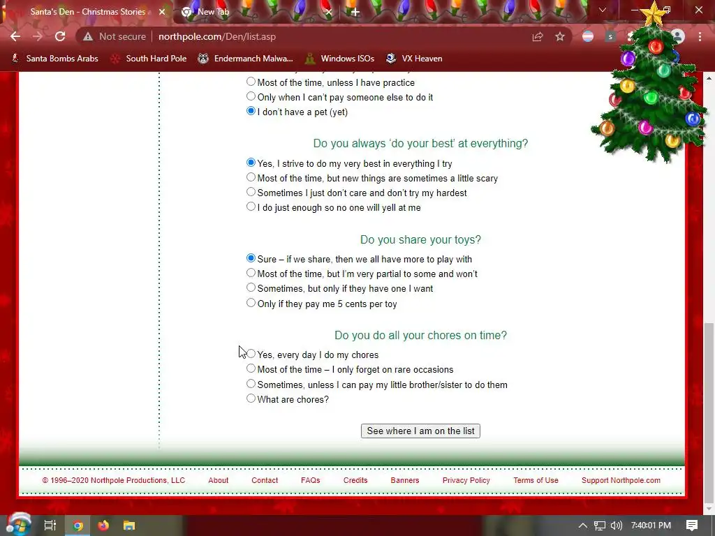Select 'Yes, I strive to do my very best'

click(x=251, y=162)
